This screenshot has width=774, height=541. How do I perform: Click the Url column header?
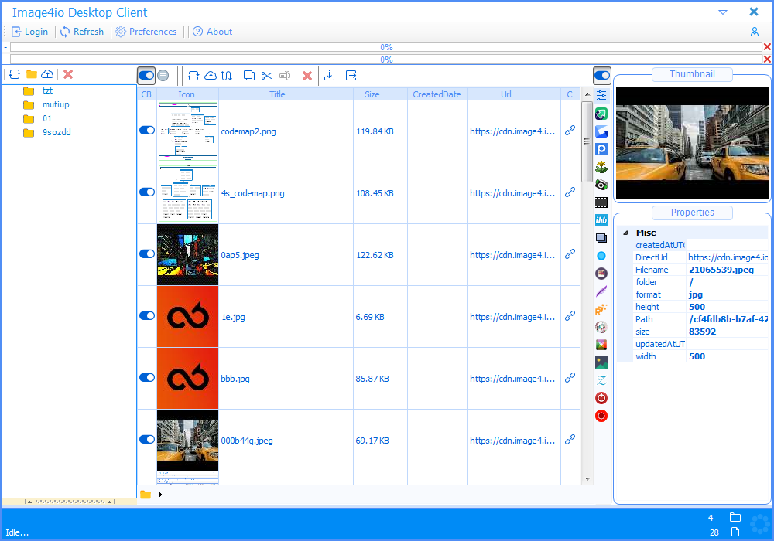514,94
